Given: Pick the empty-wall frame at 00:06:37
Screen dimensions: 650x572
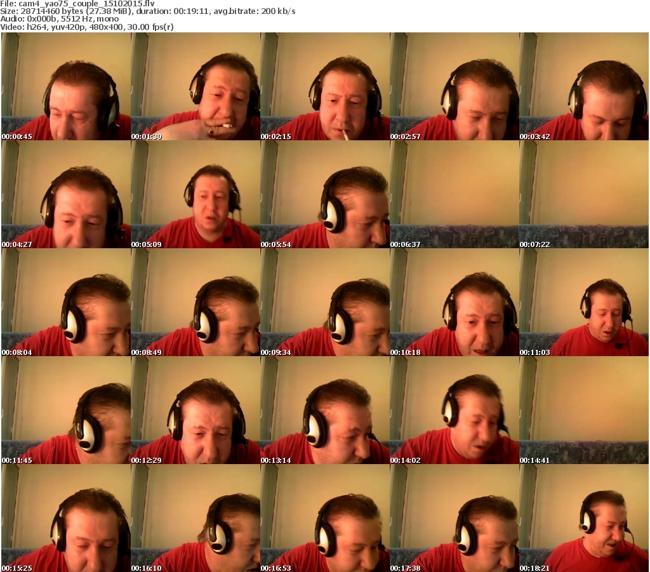Looking at the screenshot, I should pos(454,194).
